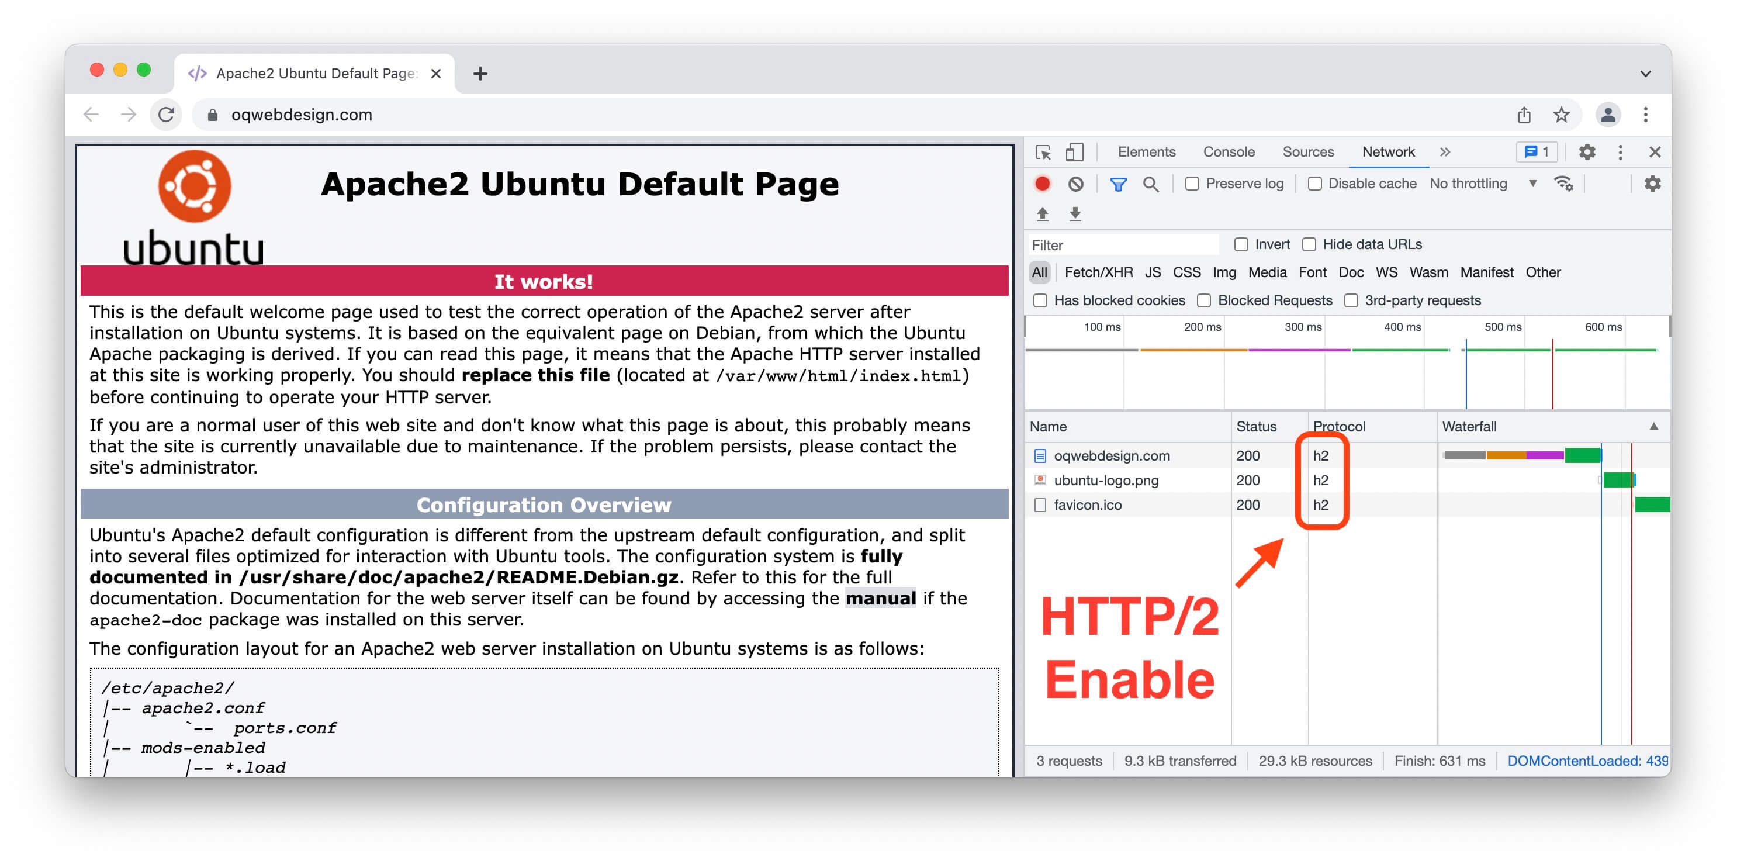Check the Has blocked cookies option
The width and height of the screenshot is (1737, 864).
pos(1040,300)
